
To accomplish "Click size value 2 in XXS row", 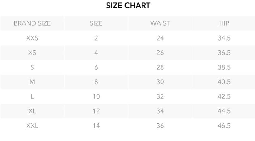I will tap(96, 38).
